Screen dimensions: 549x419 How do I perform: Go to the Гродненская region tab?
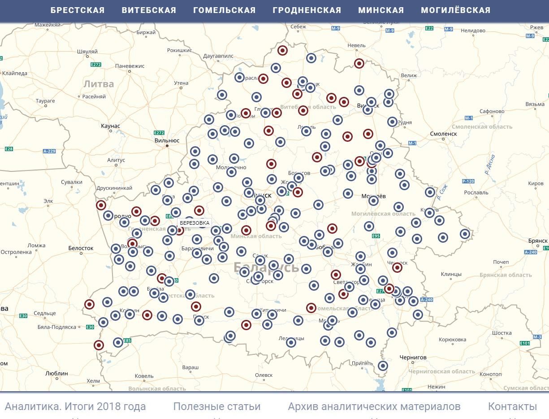pyautogui.click(x=307, y=10)
